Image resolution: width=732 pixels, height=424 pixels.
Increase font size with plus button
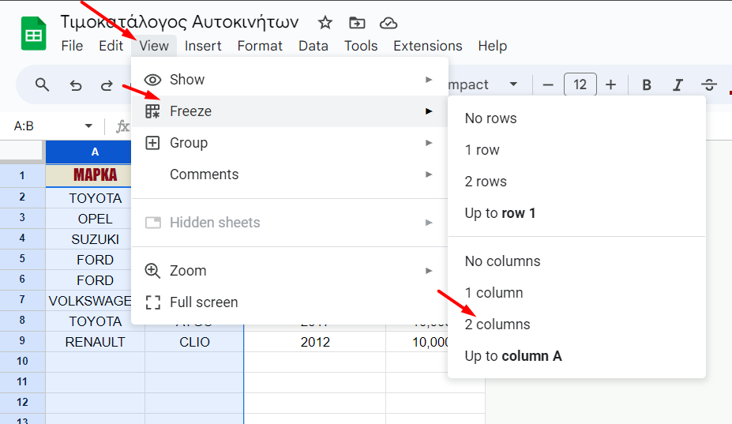click(x=610, y=85)
